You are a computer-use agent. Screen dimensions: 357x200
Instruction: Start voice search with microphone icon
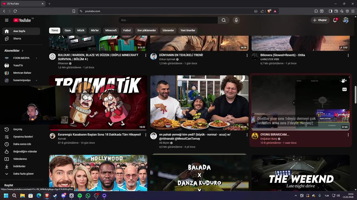click(236, 20)
